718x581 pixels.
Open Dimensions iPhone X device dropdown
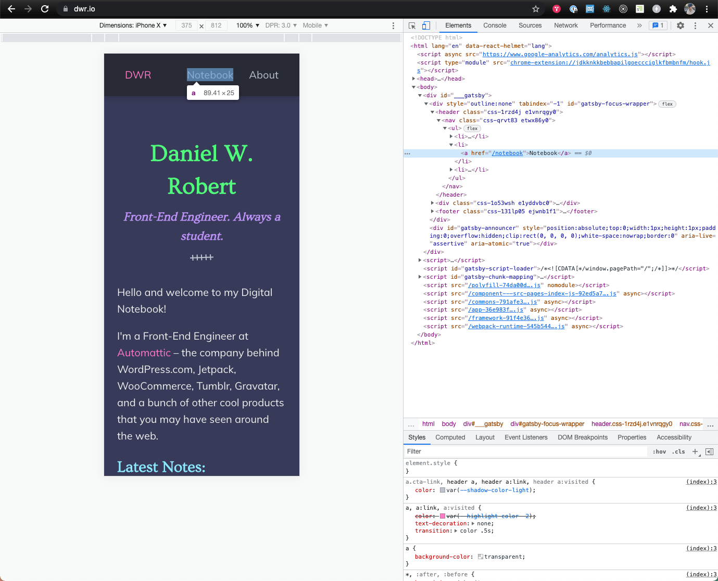(x=133, y=25)
